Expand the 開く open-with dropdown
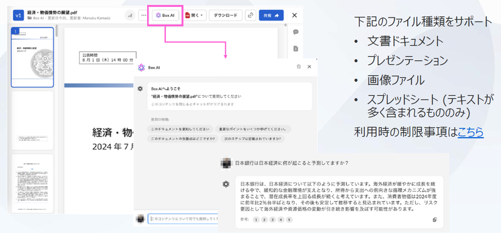This screenshot has height=233, width=501. pos(195,15)
